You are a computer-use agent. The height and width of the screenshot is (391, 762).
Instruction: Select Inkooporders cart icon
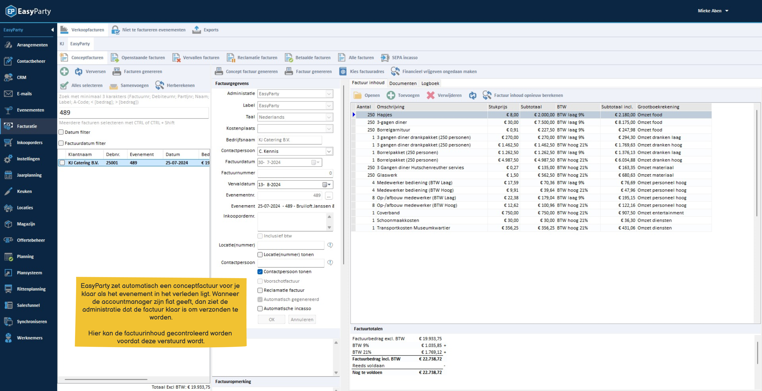(x=8, y=142)
